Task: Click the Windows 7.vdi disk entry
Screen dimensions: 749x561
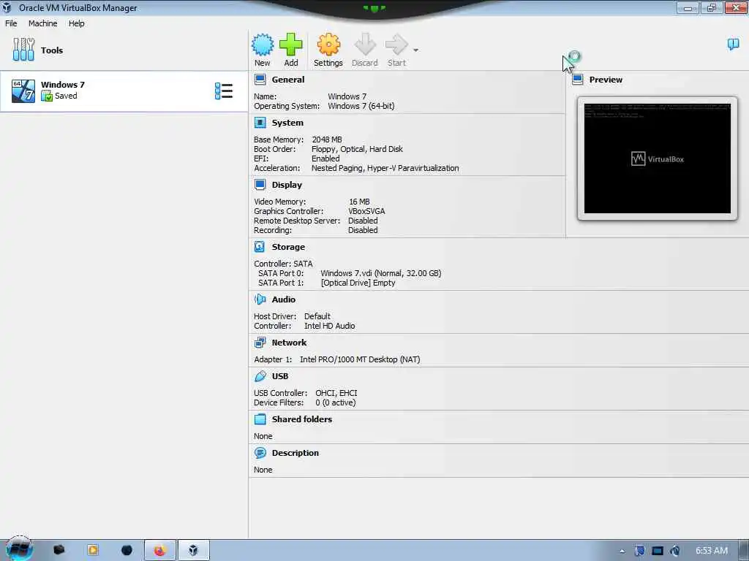Action: tap(380, 273)
